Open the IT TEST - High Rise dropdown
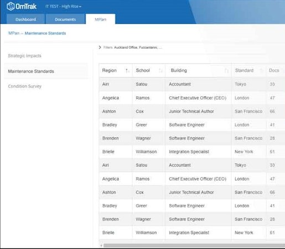The image size is (285, 249). click(63, 7)
